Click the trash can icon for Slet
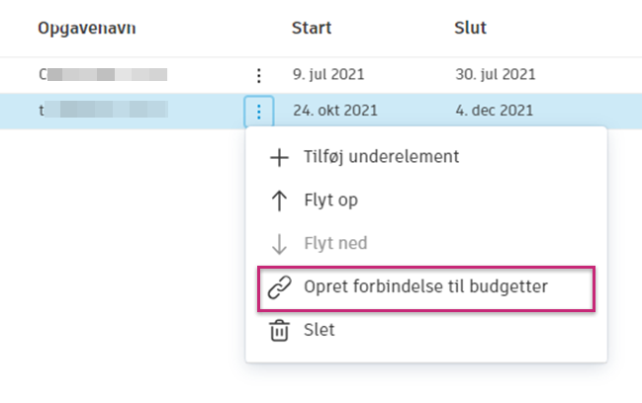This screenshot has height=403, width=642. [279, 330]
